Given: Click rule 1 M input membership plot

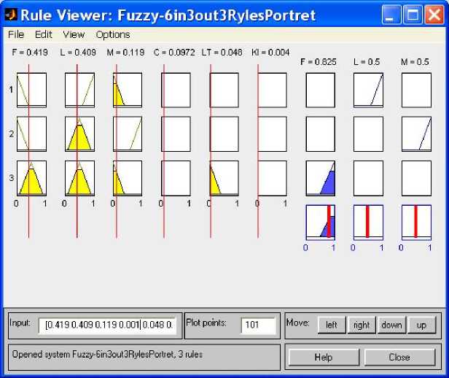Looking at the screenshot, I should (x=128, y=90).
